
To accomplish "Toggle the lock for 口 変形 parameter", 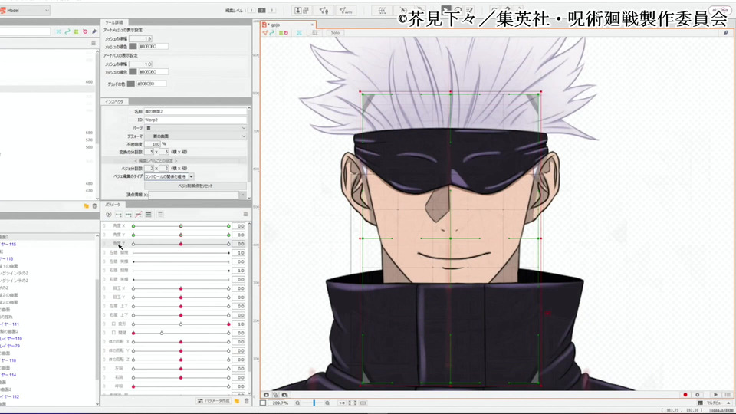I will coord(104,324).
